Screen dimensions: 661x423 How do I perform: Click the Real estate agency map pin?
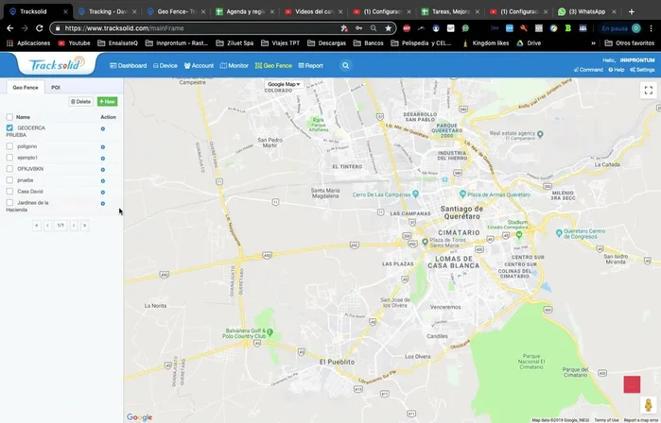(541, 135)
